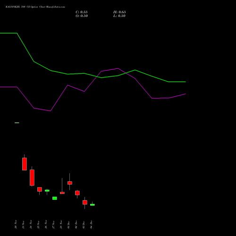Select the red candle for 25 Nov
Viewport: 236px width, 236px height.
[x=40, y=189]
